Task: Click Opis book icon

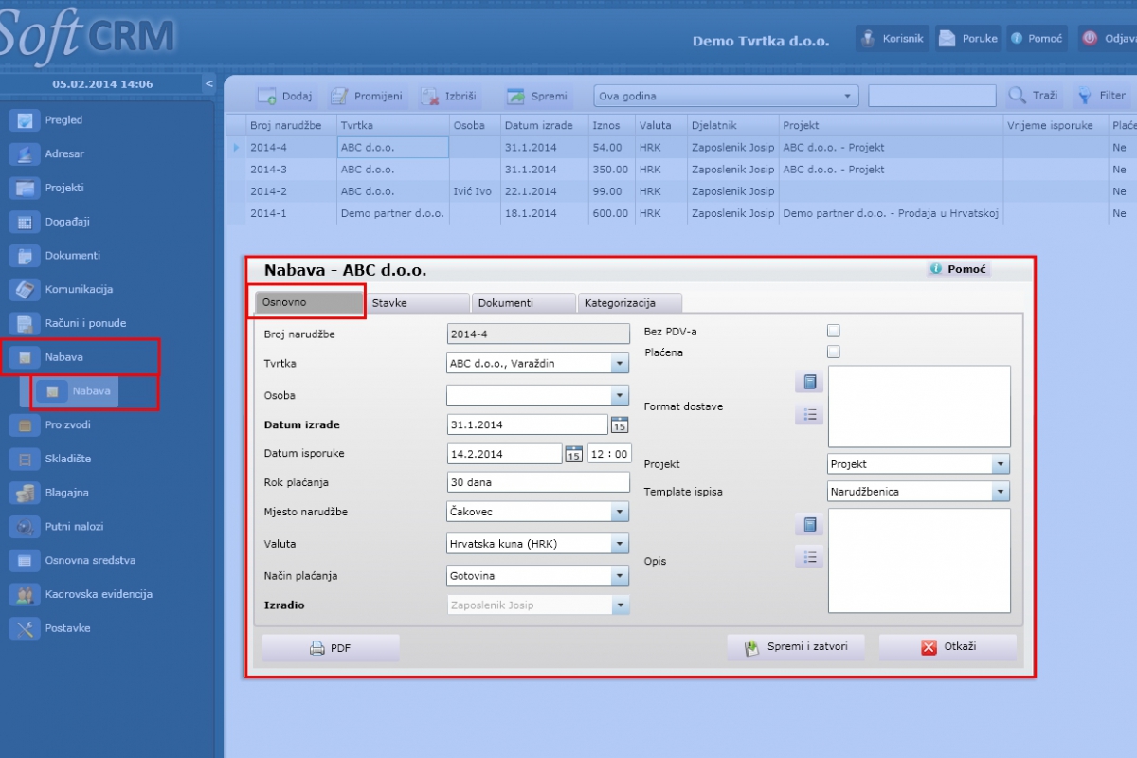Action: point(809,525)
